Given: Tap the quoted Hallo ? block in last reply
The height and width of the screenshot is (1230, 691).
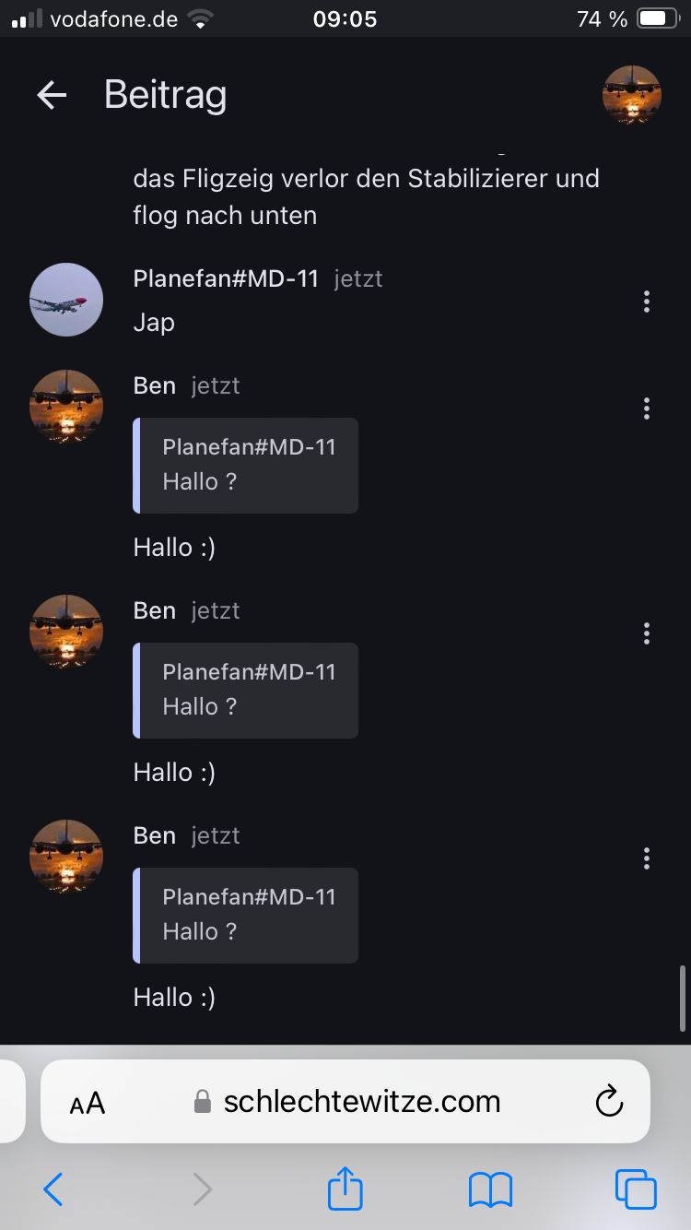Looking at the screenshot, I should pyautogui.click(x=246, y=915).
